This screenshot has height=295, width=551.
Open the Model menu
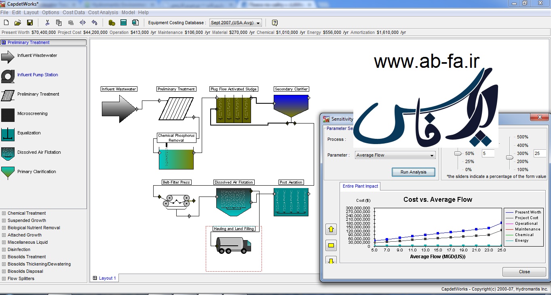[x=128, y=13]
